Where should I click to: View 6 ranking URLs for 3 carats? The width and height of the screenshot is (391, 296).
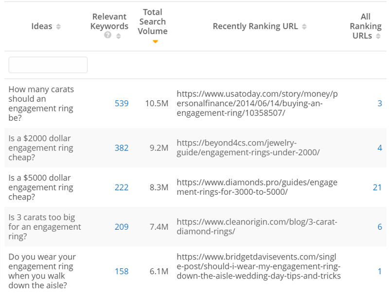point(379,226)
